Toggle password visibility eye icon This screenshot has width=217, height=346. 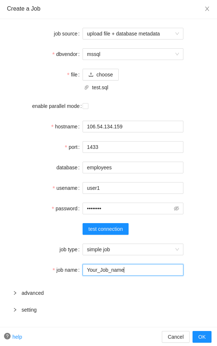tap(176, 208)
